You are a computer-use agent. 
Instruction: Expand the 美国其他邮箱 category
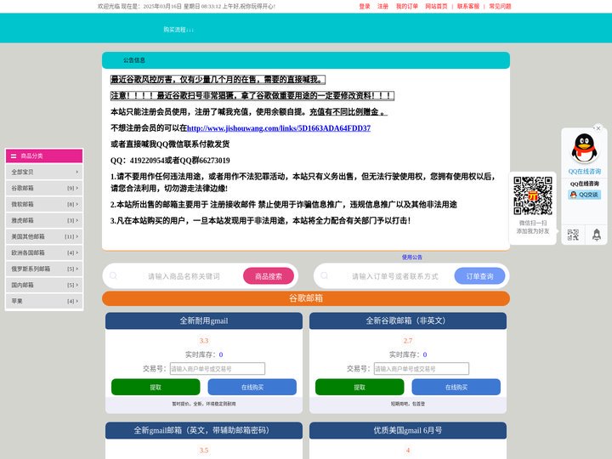click(x=44, y=236)
